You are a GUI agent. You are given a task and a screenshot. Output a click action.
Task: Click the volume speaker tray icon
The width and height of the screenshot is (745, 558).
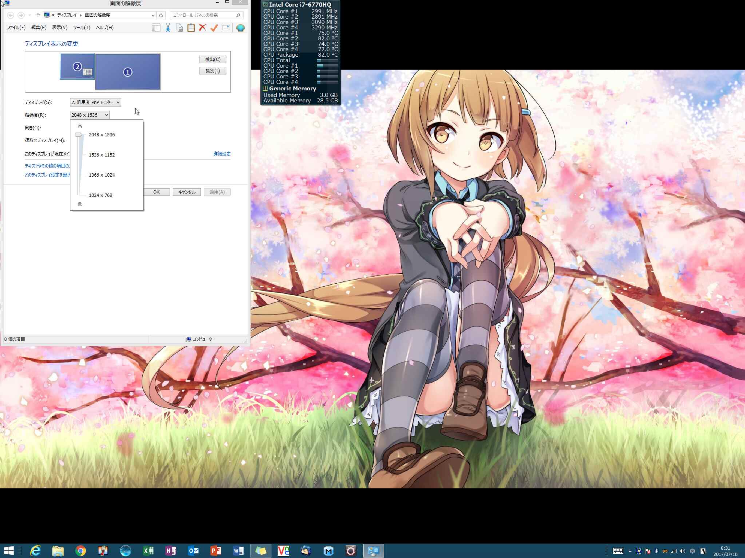682,551
